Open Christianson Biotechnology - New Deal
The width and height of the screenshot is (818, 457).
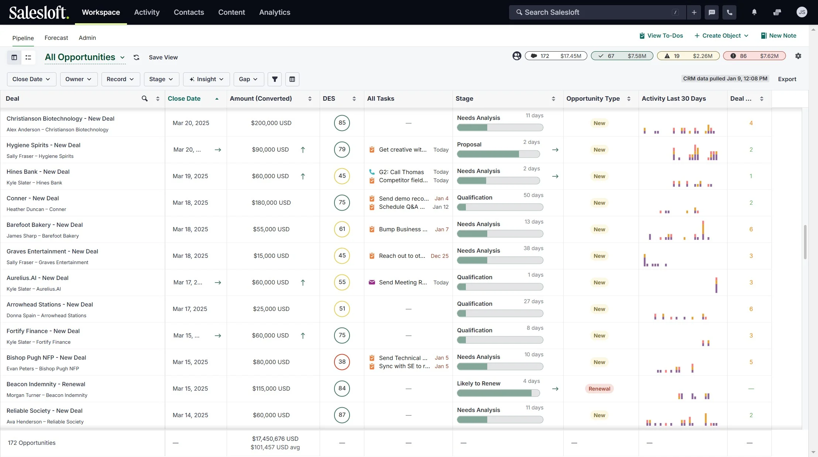(x=61, y=118)
